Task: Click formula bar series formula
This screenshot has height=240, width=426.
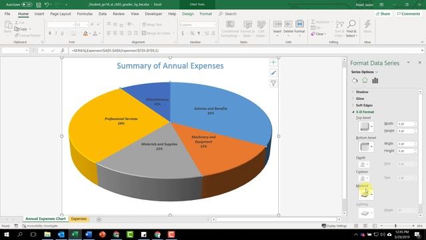Action: (x=115, y=51)
